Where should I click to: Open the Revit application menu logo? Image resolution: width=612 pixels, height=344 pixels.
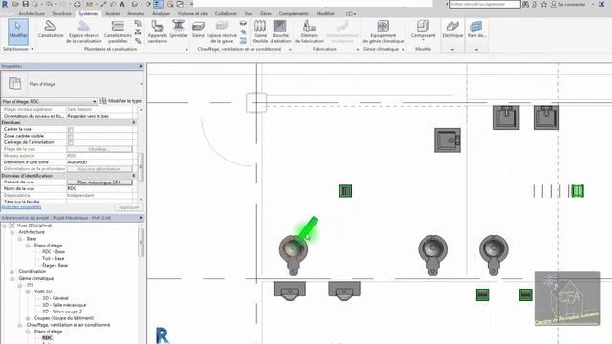4,4
